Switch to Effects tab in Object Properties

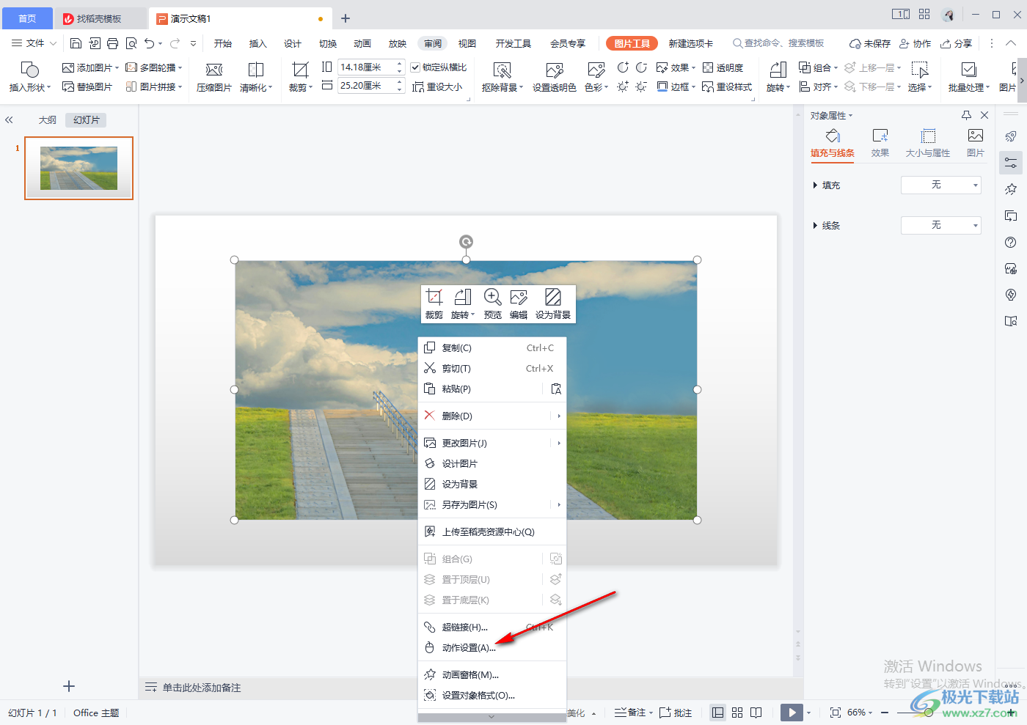880,143
